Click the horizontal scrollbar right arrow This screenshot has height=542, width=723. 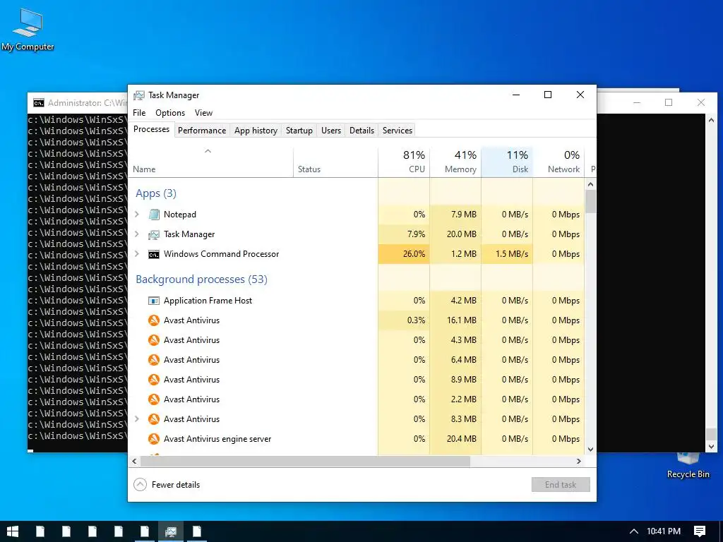(x=579, y=462)
